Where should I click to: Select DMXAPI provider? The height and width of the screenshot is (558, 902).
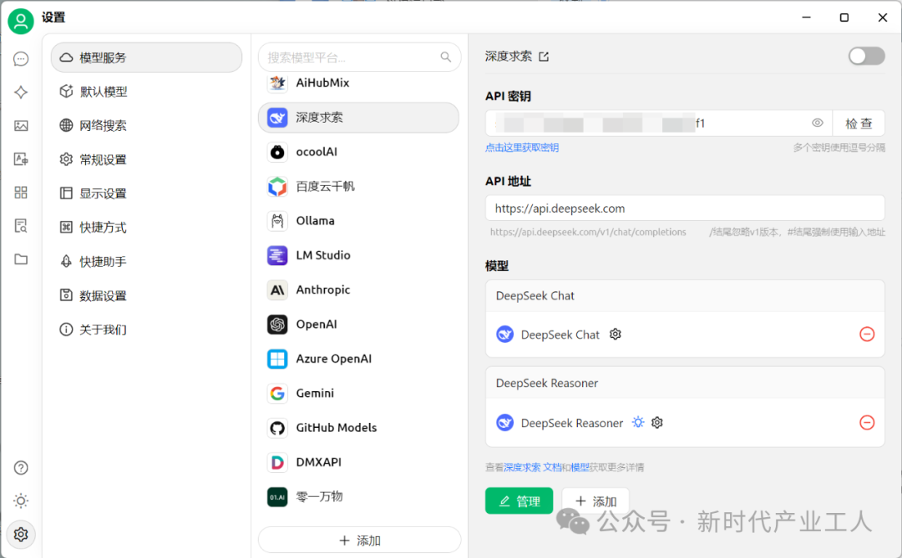358,462
